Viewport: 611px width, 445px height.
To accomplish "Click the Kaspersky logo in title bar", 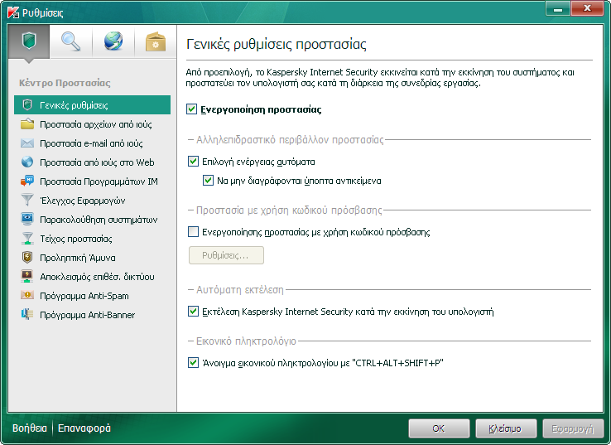I will (13, 12).
